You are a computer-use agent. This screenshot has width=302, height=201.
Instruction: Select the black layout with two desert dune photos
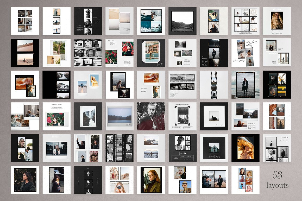25,53
